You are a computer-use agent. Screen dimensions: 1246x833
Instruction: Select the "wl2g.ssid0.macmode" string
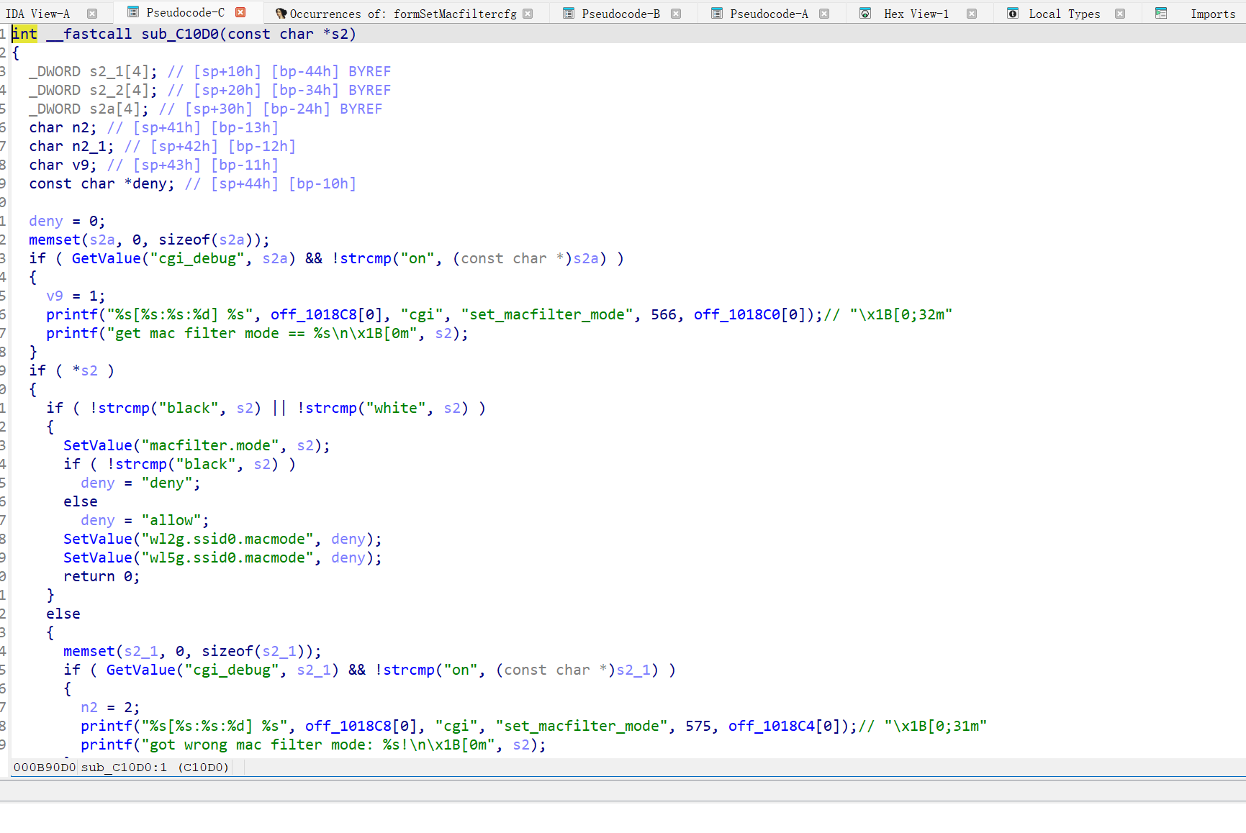click(227, 539)
